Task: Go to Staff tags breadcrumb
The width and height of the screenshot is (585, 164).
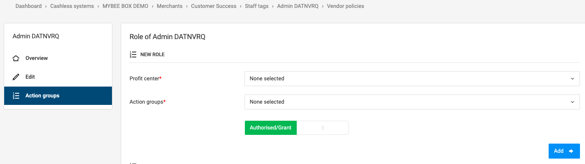Action: [257, 6]
